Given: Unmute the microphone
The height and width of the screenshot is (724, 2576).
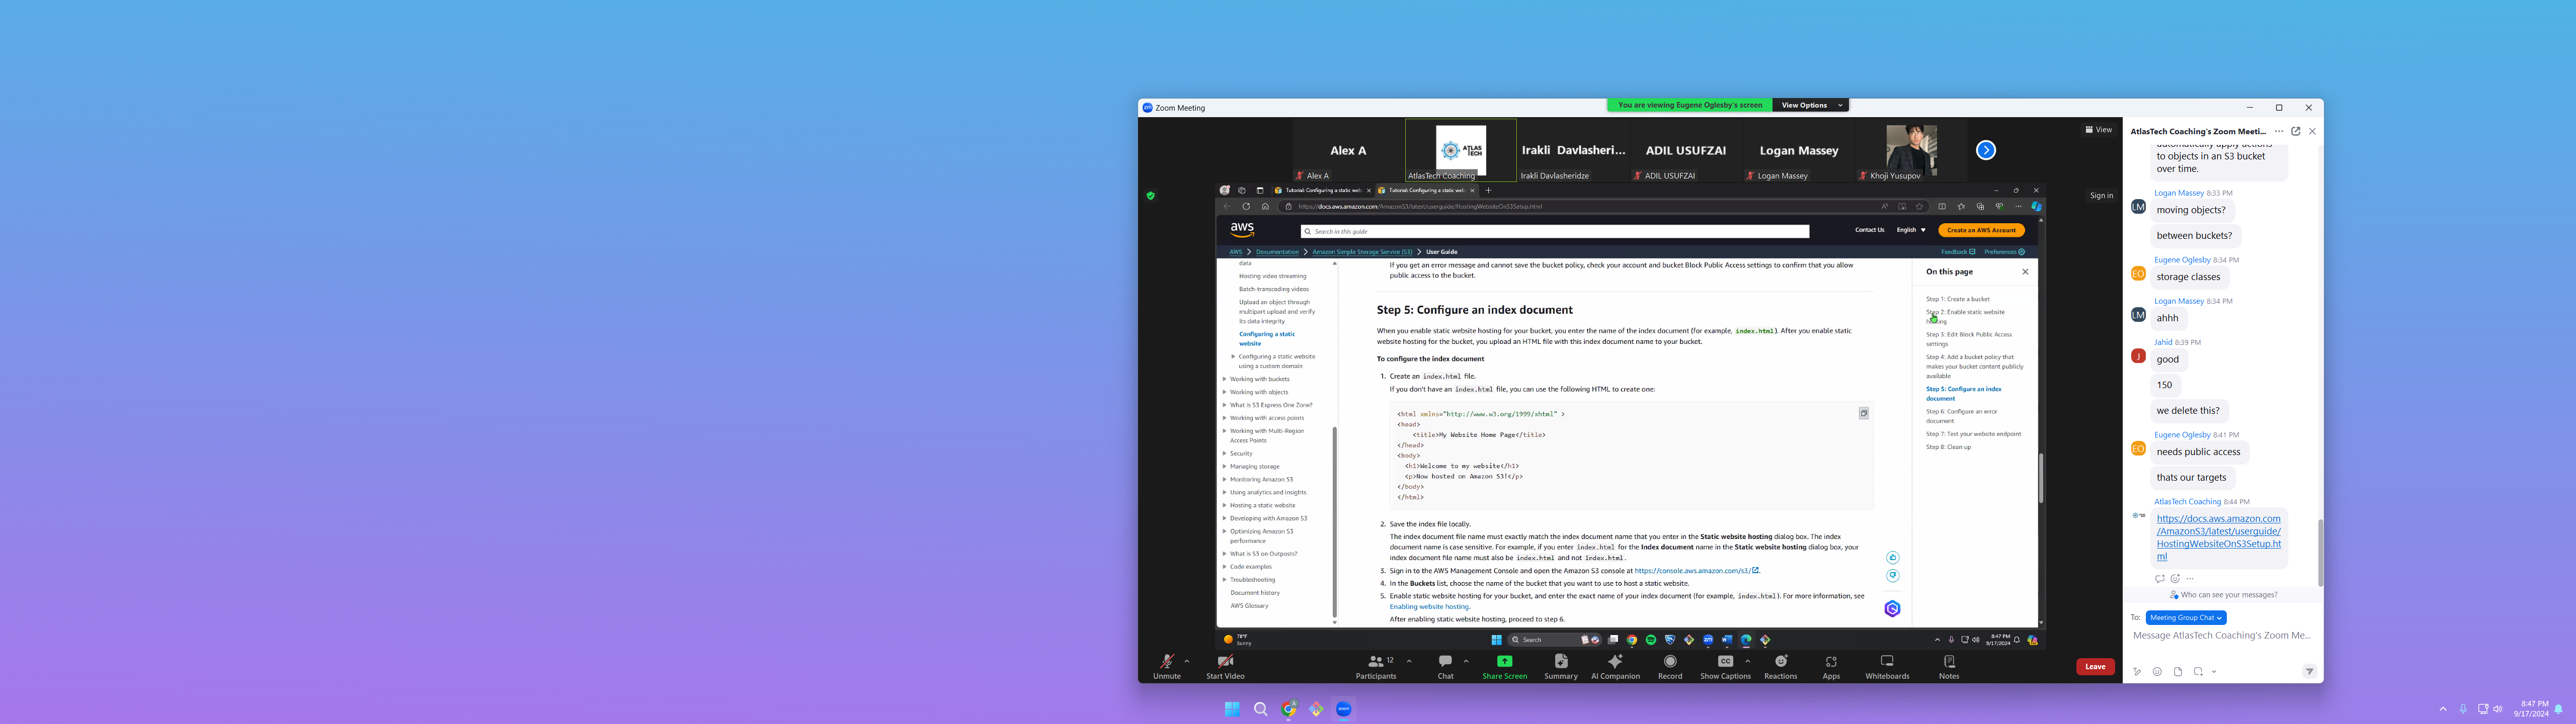Looking at the screenshot, I should point(1166,665).
